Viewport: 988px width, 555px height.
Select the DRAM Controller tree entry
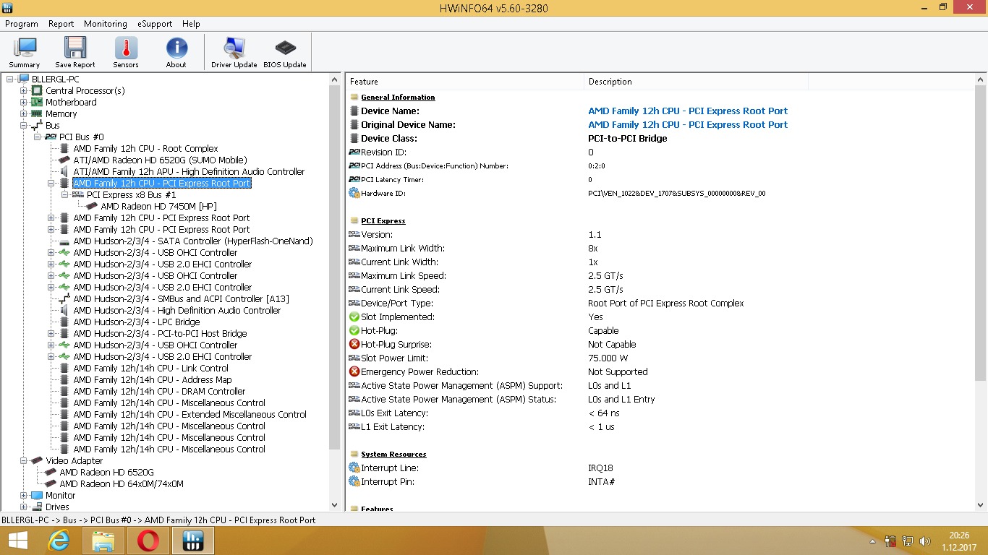159,391
